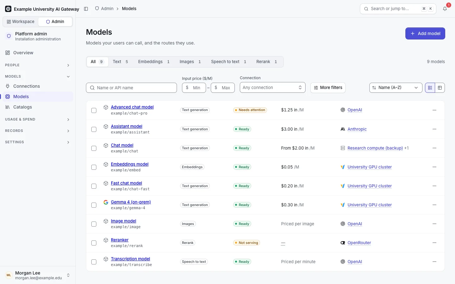455x284 pixels.
Task: Switch to the Embeddings tab
Action: (x=154, y=62)
